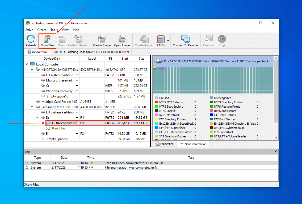Image resolution: width=302 pixels, height=204 pixels.
Task: Open Show Files in the toolbar
Action: click(47, 41)
